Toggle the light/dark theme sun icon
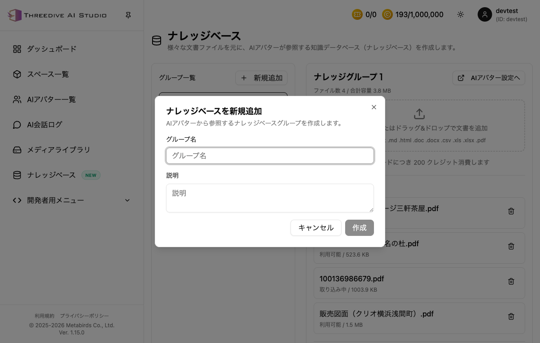This screenshot has width=540, height=343. pos(460,14)
